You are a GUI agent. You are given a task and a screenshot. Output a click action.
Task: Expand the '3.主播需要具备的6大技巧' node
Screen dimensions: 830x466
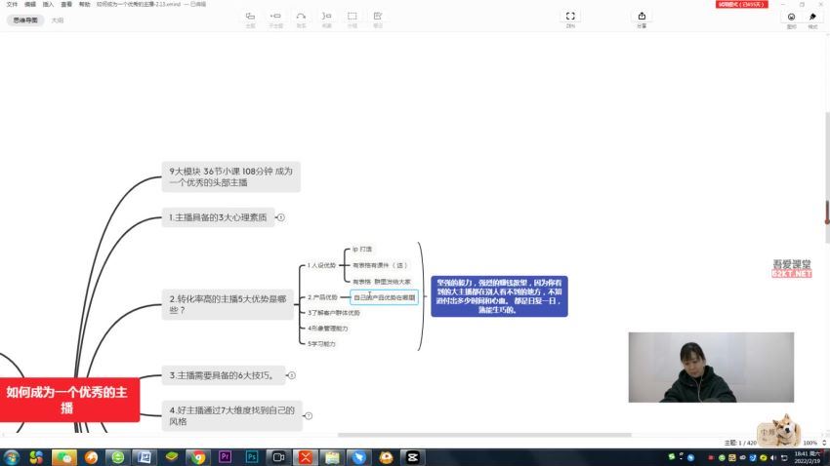pyautogui.click(x=291, y=374)
